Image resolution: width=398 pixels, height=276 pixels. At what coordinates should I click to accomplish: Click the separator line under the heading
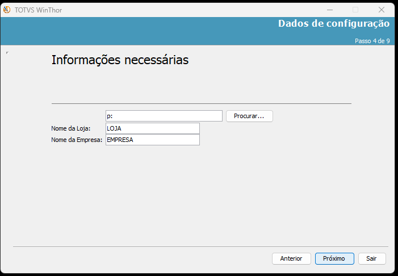(x=201, y=103)
